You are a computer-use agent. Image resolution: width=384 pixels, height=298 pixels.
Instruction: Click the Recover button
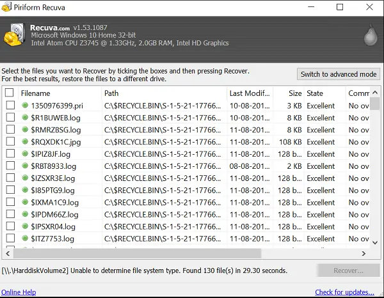tap(348, 271)
